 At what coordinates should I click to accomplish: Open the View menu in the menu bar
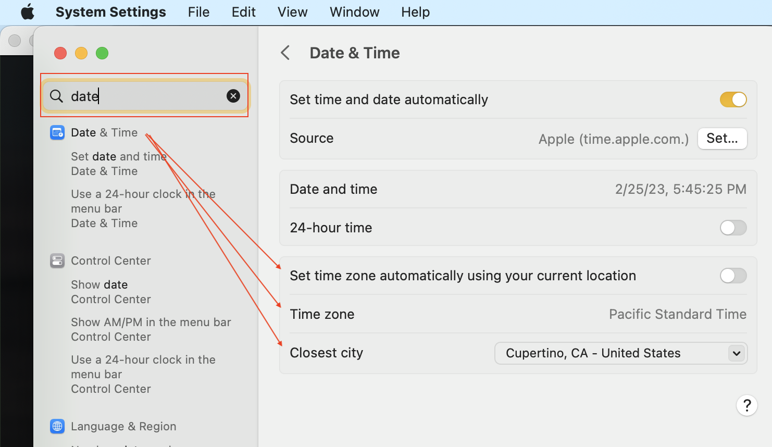coord(292,11)
